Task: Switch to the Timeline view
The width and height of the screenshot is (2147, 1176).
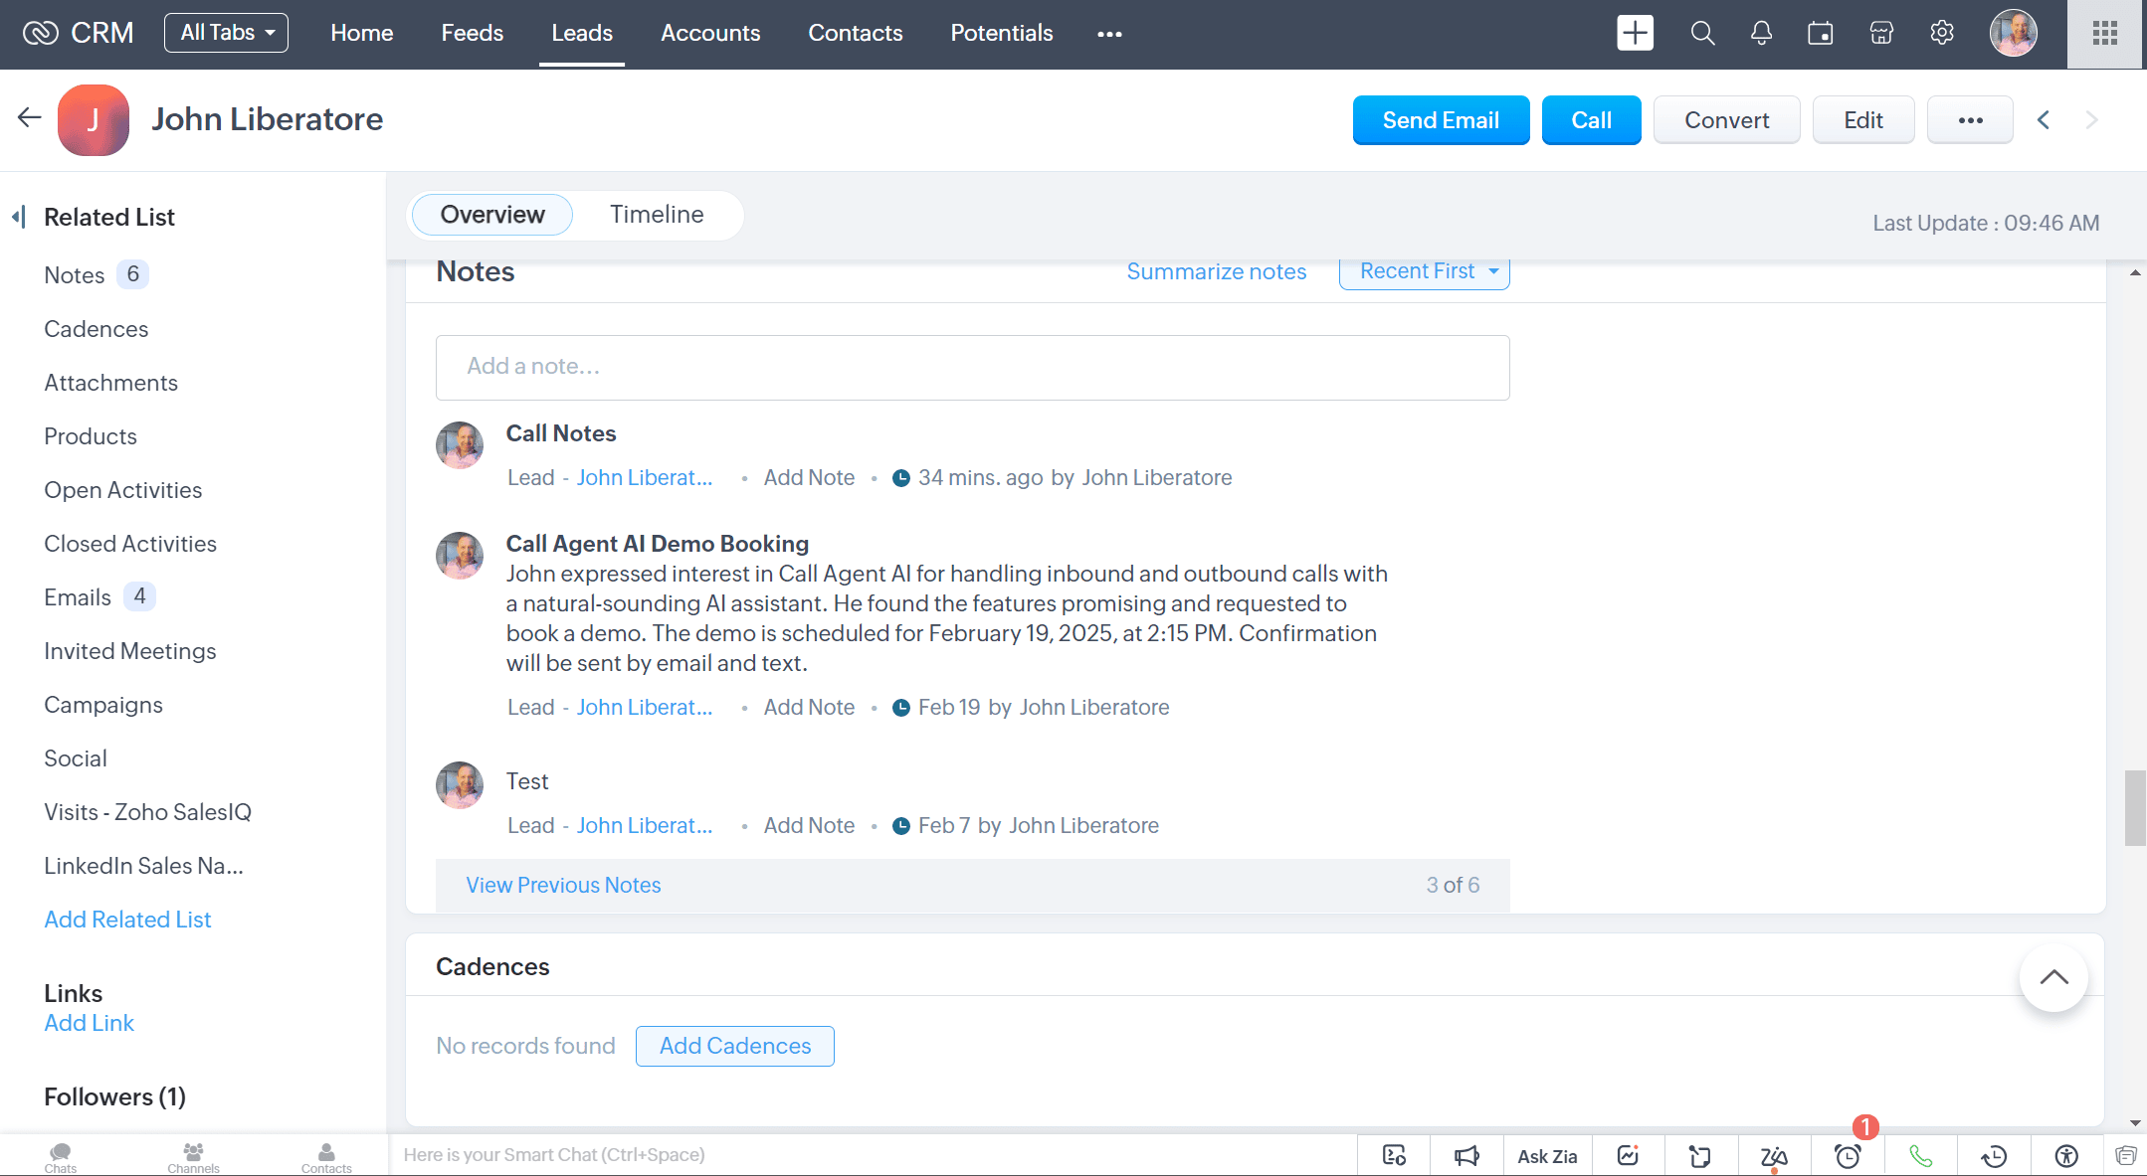Action: (x=657, y=215)
